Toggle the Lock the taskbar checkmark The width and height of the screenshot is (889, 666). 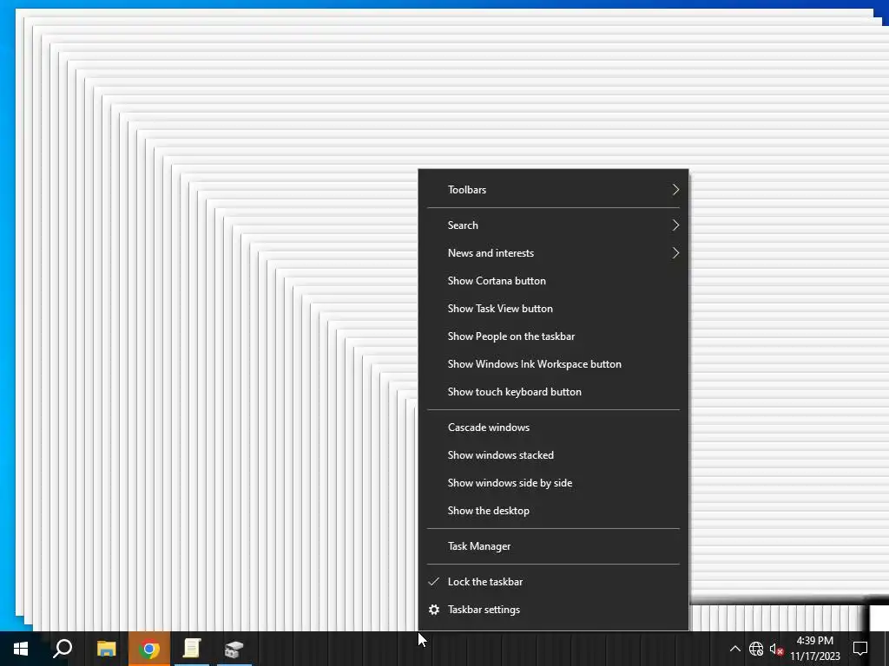[434, 582]
